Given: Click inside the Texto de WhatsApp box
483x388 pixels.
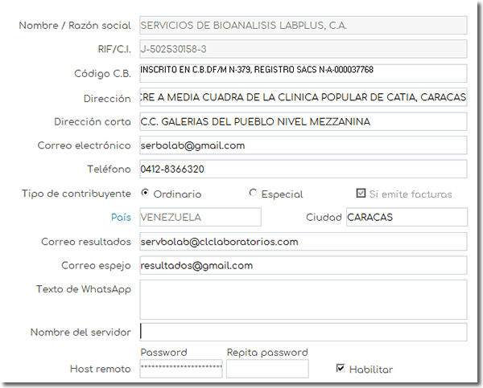Looking at the screenshot, I should pyautogui.click(x=303, y=300).
